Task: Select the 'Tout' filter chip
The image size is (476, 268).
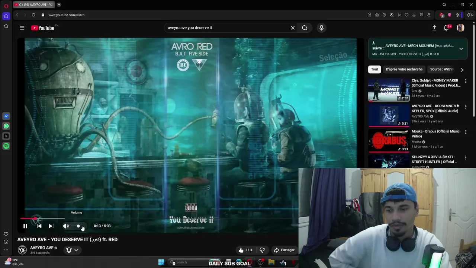Action: pos(374,69)
